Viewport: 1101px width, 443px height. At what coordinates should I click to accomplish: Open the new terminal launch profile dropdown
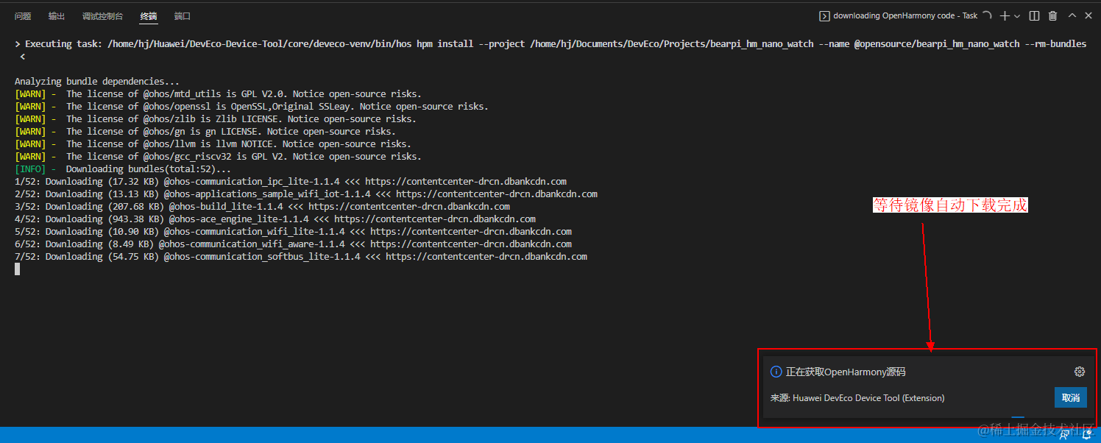click(x=1017, y=15)
